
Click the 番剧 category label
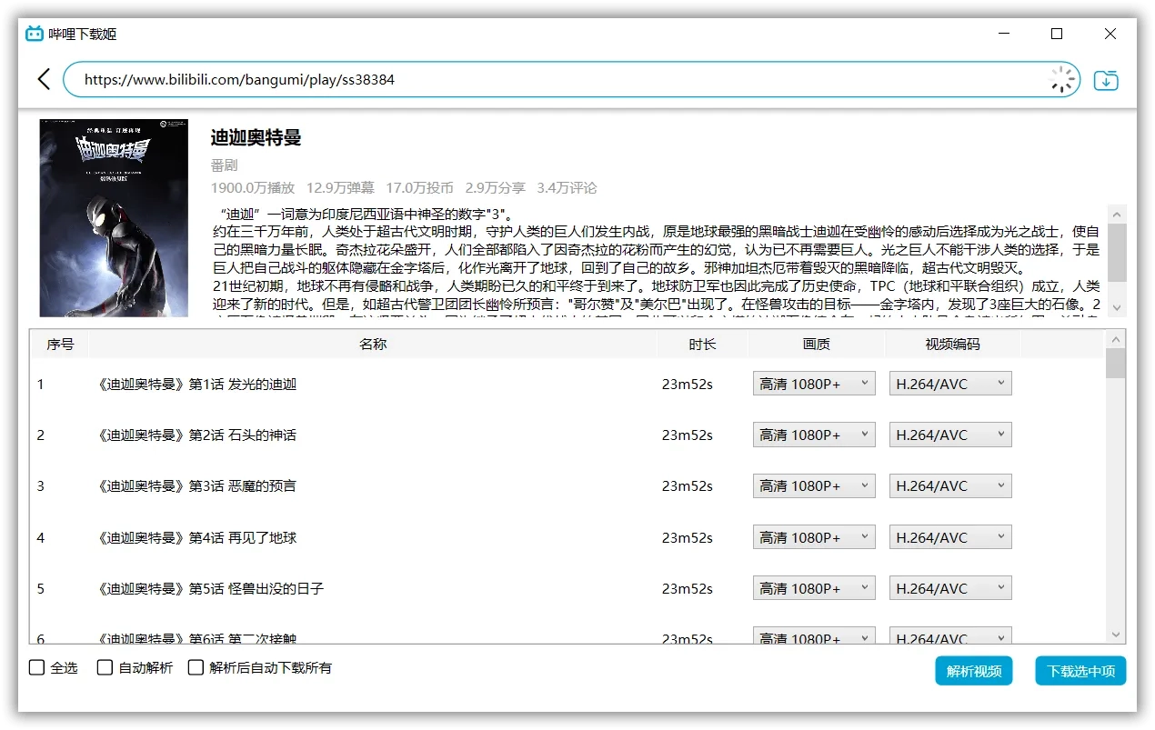pos(224,165)
